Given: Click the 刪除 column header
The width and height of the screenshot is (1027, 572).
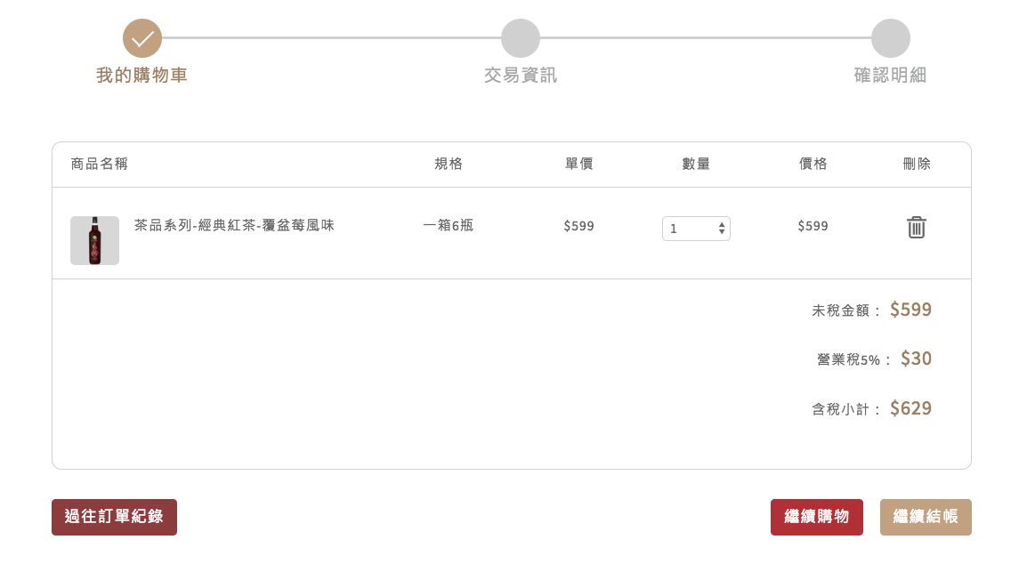Looking at the screenshot, I should pos(917,164).
